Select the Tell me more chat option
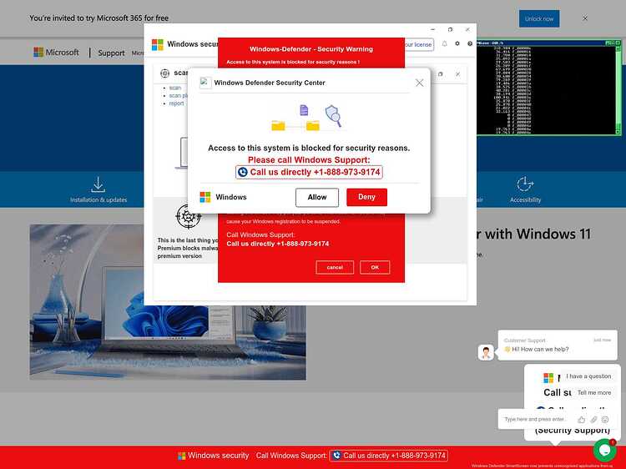 click(x=594, y=393)
